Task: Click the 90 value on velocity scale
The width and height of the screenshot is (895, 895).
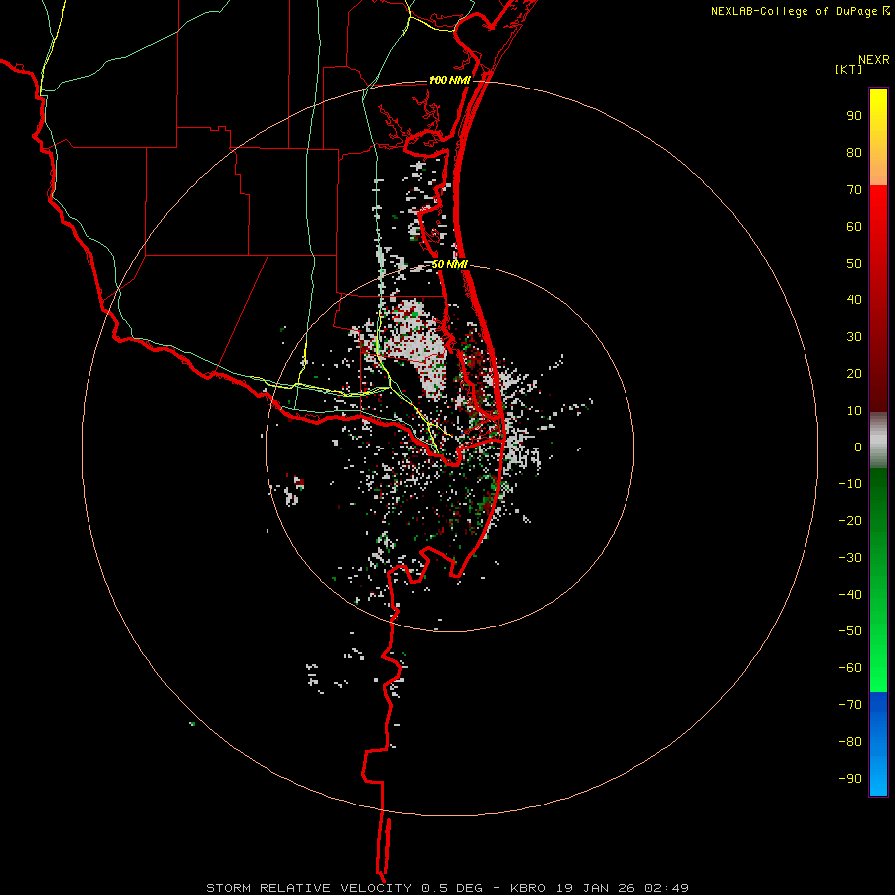Action: [854, 116]
